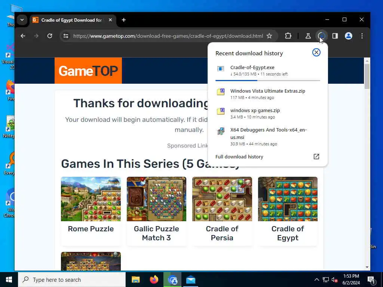This screenshot has height=287, width=383.
Task: Reload the page with the refresh icon
Action: (x=50, y=36)
